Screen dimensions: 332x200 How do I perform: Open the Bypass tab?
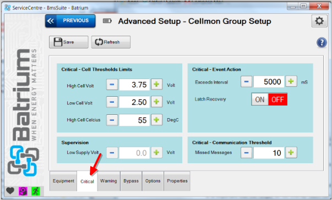tap(131, 181)
